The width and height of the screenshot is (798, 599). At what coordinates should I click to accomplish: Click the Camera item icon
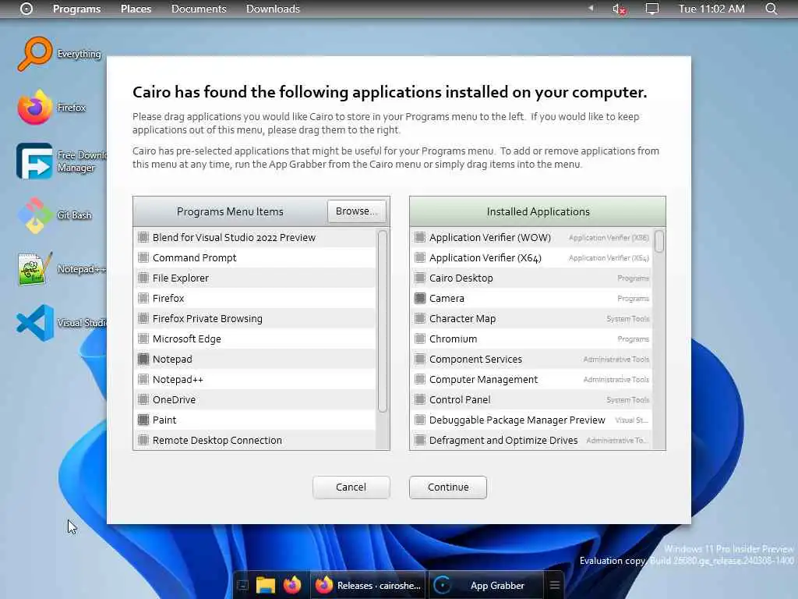point(420,298)
